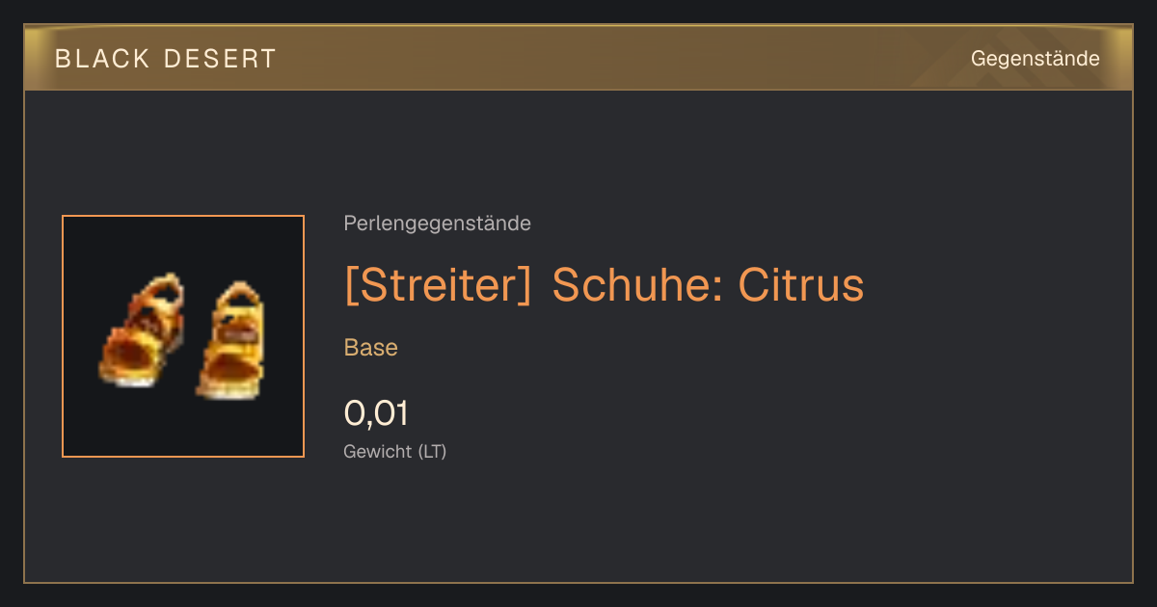Click the [Streiter] Schuhe: Citrus title
This screenshot has width=1157, height=607.
pos(604,285)
